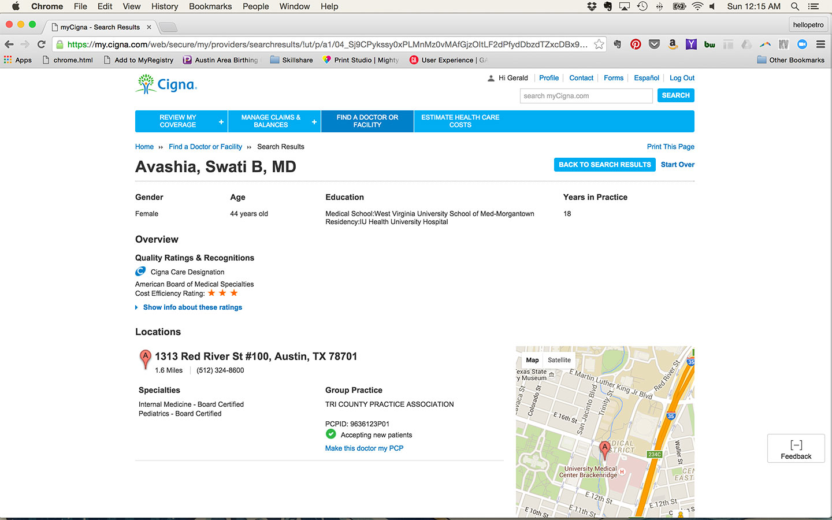This screenshot has width=832, height=520.
Task: Open the View menu
Action: (x=132, y=6)
